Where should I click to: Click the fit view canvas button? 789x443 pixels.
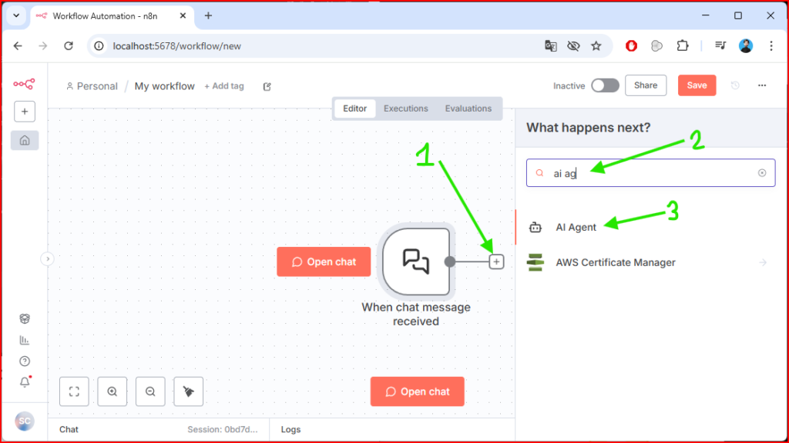[x=74, y=391]
